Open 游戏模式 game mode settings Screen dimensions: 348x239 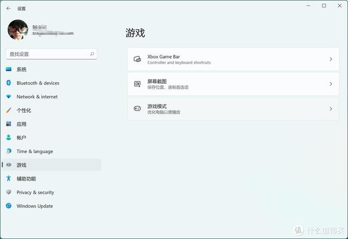(233, 109)
